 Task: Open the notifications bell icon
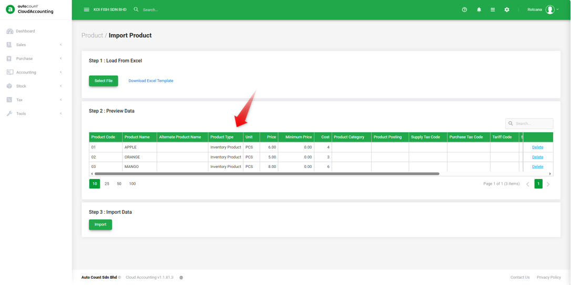479,10
